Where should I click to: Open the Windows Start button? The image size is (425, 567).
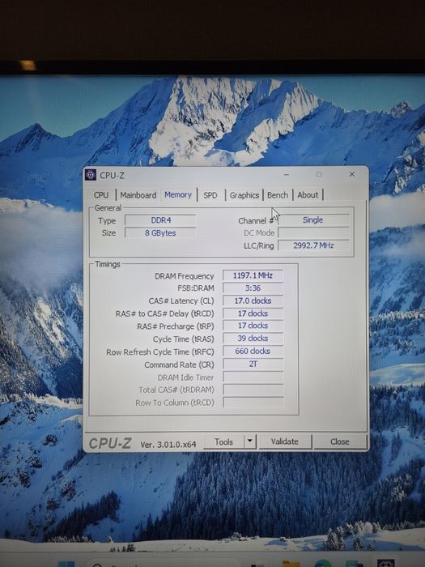pyautogui.click(x=66, y=564)
